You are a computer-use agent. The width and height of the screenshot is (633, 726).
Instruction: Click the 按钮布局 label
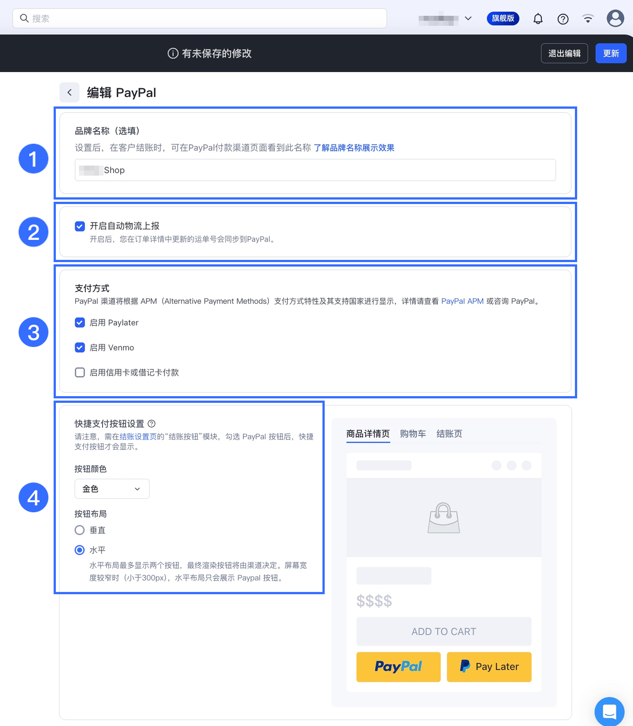click(x=91, y=514)
